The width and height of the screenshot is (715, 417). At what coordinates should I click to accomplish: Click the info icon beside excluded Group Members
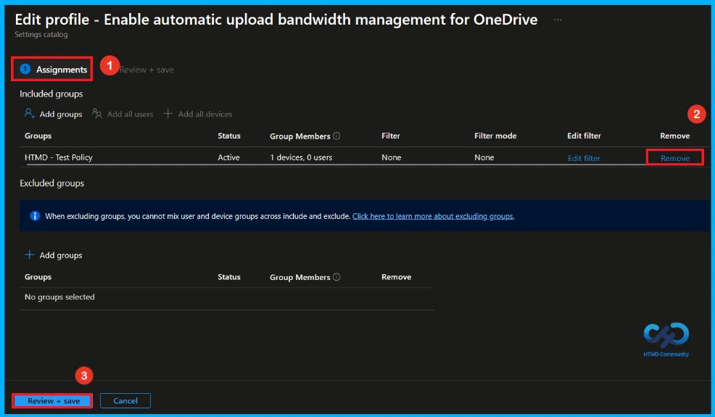[336, 277]
